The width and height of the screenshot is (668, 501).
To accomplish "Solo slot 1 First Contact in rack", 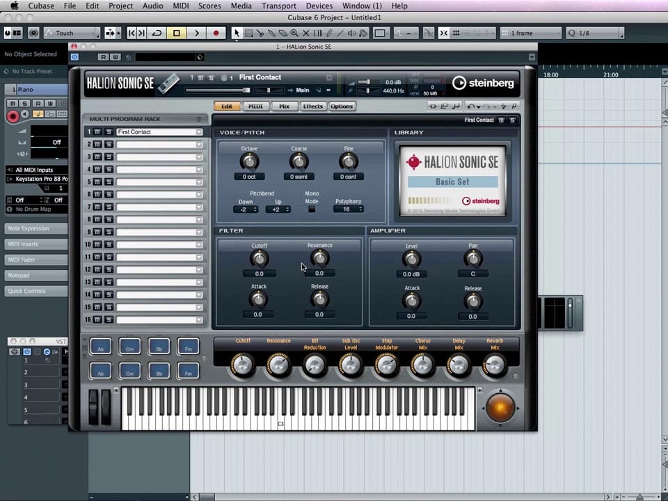I will 109,132.
